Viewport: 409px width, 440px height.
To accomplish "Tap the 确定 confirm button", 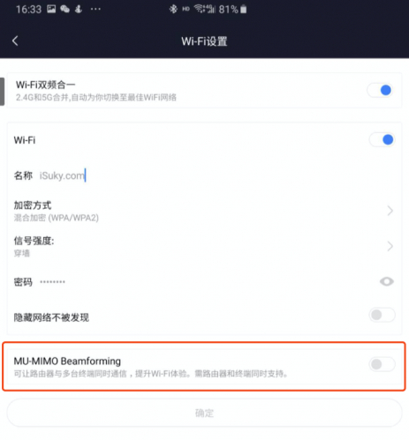I will (204, 413).
